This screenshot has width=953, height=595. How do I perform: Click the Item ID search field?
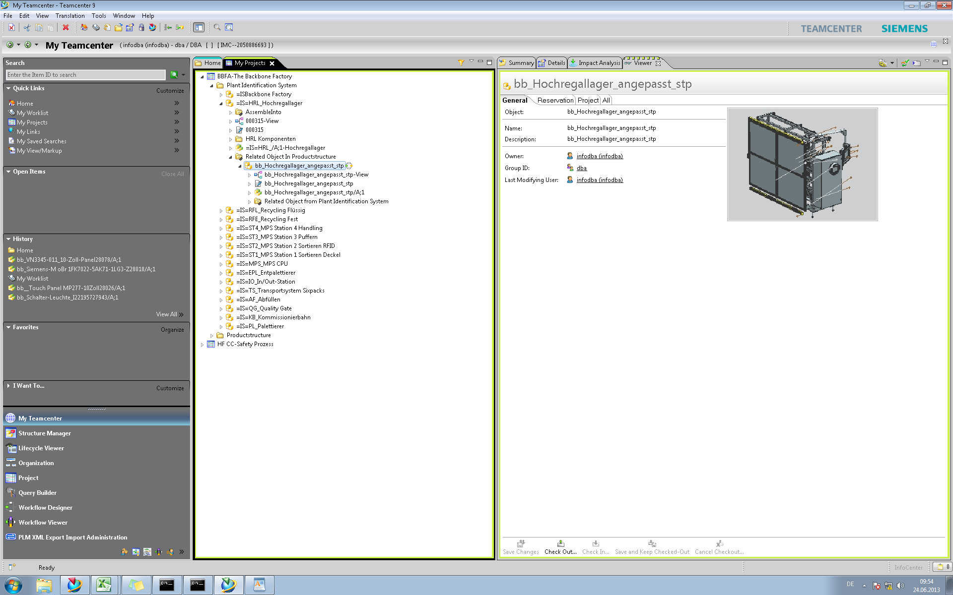pyautogui.click(x=85, y=75)
